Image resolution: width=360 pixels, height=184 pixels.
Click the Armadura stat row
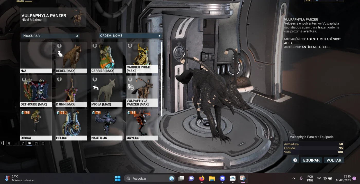coord(313,144)
